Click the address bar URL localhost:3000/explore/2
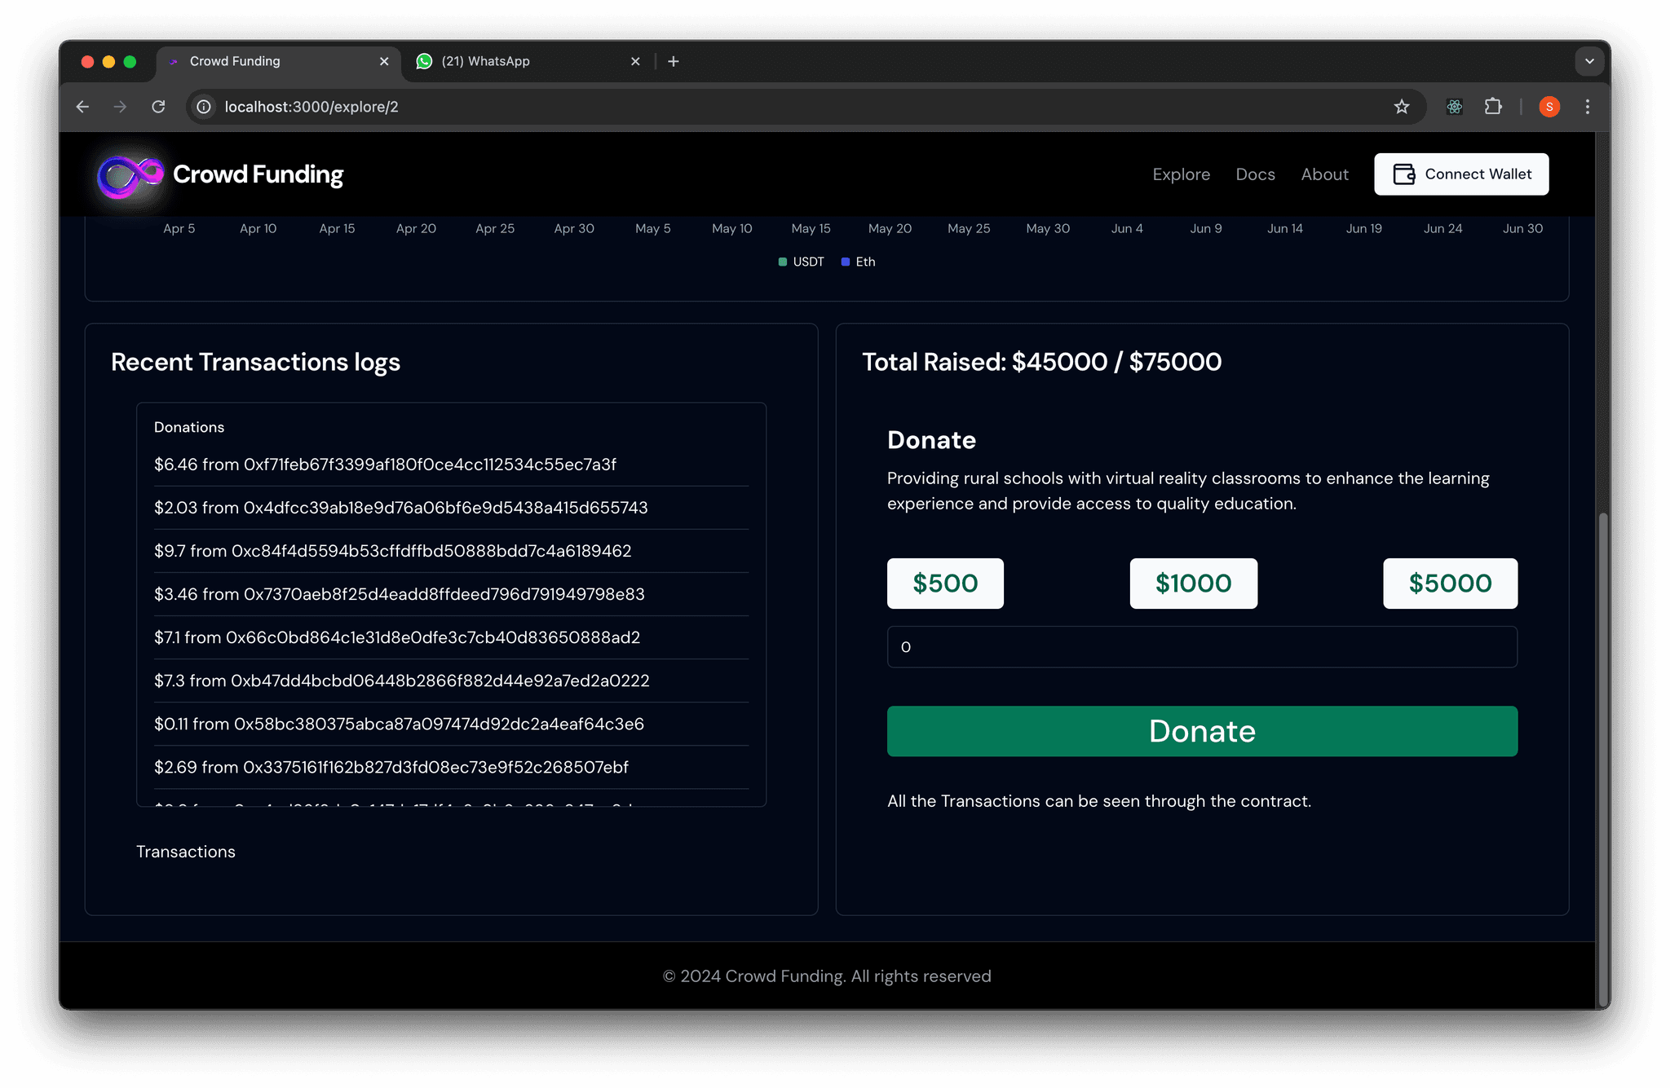This screenshot has width=1670, height=1088. pos(311,107)
